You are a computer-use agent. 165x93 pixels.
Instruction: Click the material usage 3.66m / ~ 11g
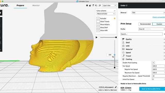(x=126, y=90)
